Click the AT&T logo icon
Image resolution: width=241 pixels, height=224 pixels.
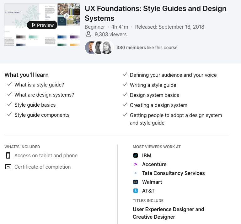(x=136, y=191)
